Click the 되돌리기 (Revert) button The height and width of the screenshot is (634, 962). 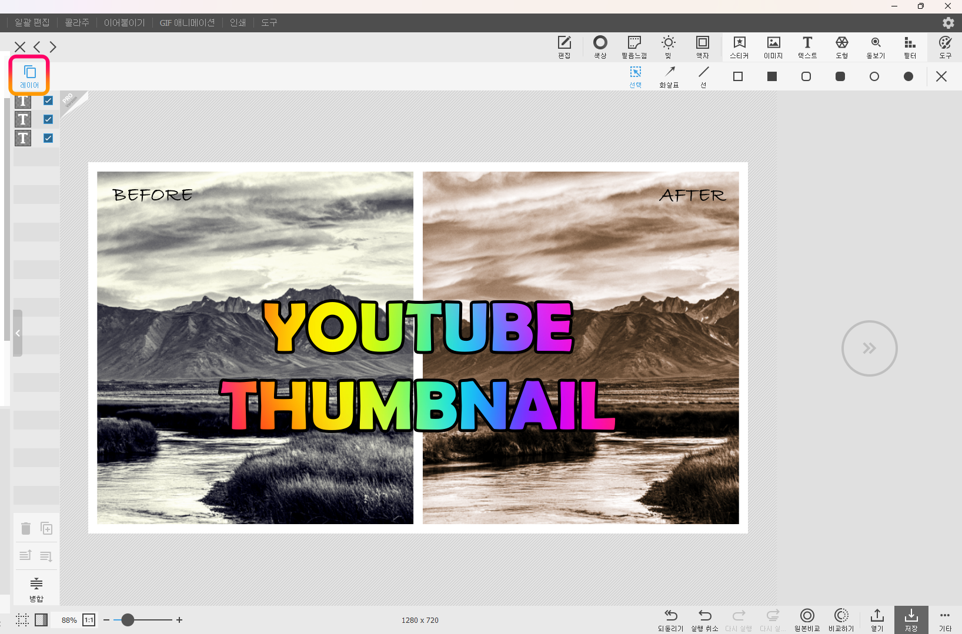point(670,620)
